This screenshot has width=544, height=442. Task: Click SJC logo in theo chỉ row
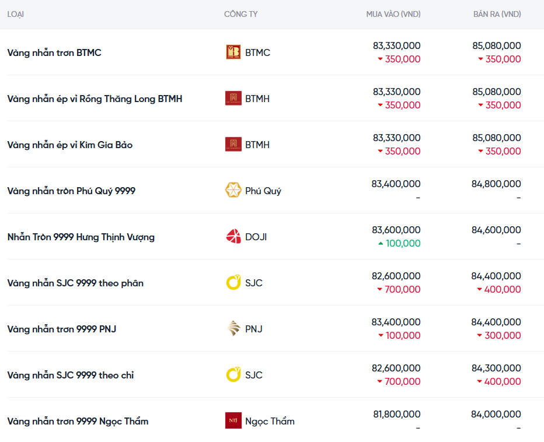point(233,375)
